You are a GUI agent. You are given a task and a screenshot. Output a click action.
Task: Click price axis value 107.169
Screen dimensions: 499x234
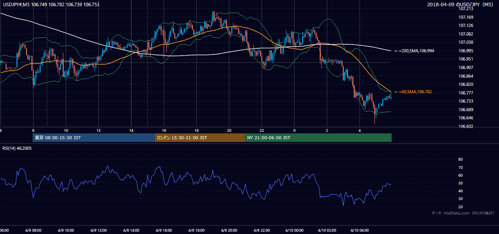466,17
